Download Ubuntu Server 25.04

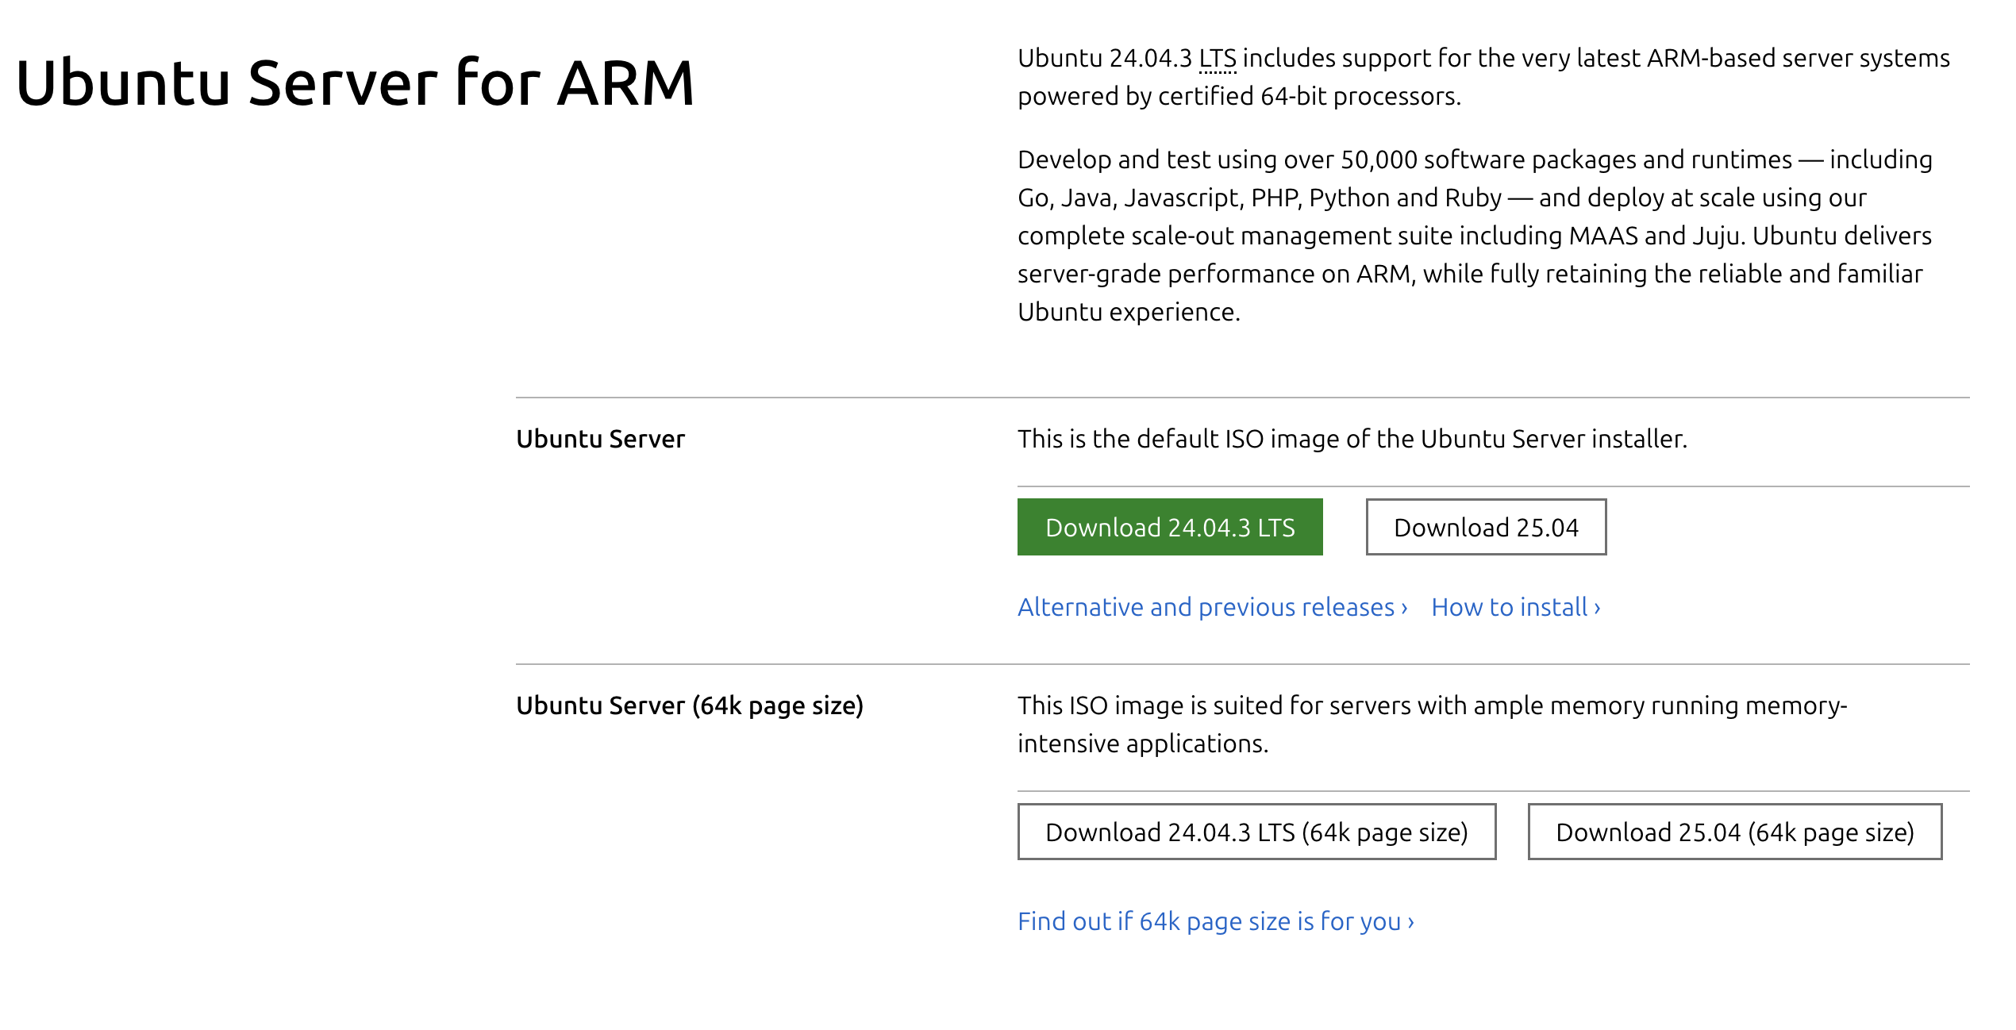[1486, 527]
